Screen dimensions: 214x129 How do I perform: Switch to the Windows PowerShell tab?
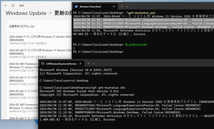(x=95, y=6)
